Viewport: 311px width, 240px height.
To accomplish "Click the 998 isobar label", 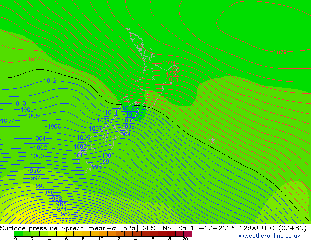I will (97, 167).
